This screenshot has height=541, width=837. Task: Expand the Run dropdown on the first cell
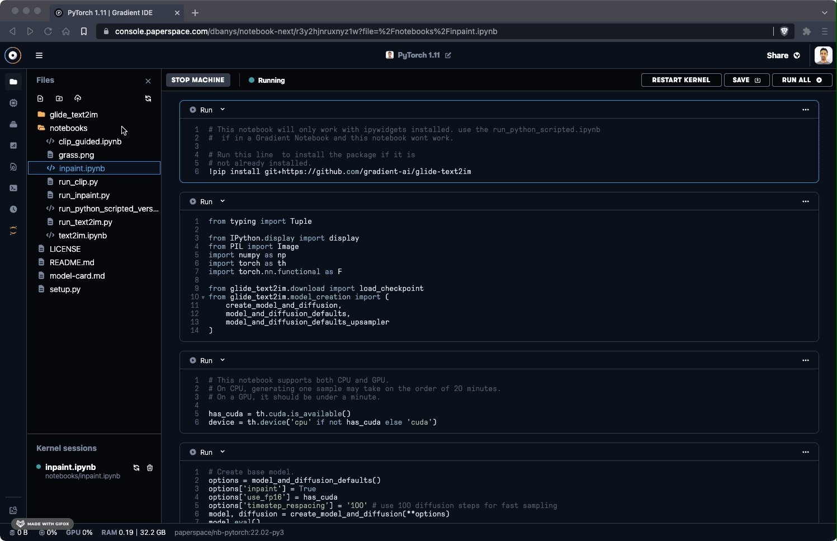222,110
